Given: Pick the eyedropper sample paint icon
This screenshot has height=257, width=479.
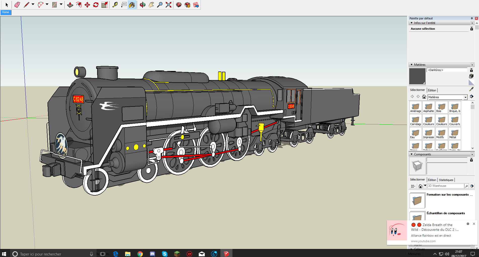Looking at the screenshot, I should click(x=471, y=89).
